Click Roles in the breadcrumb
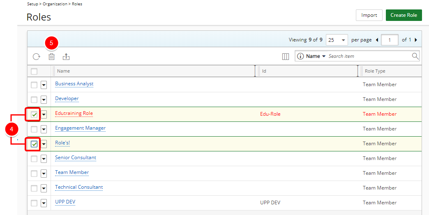The width and height of the screenshot is (429, 215). pos(77,4)
